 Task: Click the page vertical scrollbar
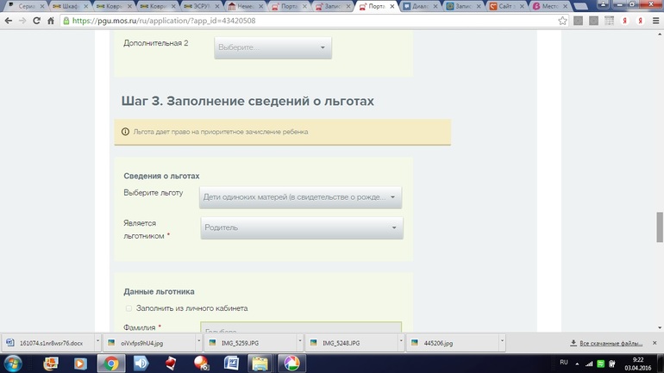coord(660,172)
